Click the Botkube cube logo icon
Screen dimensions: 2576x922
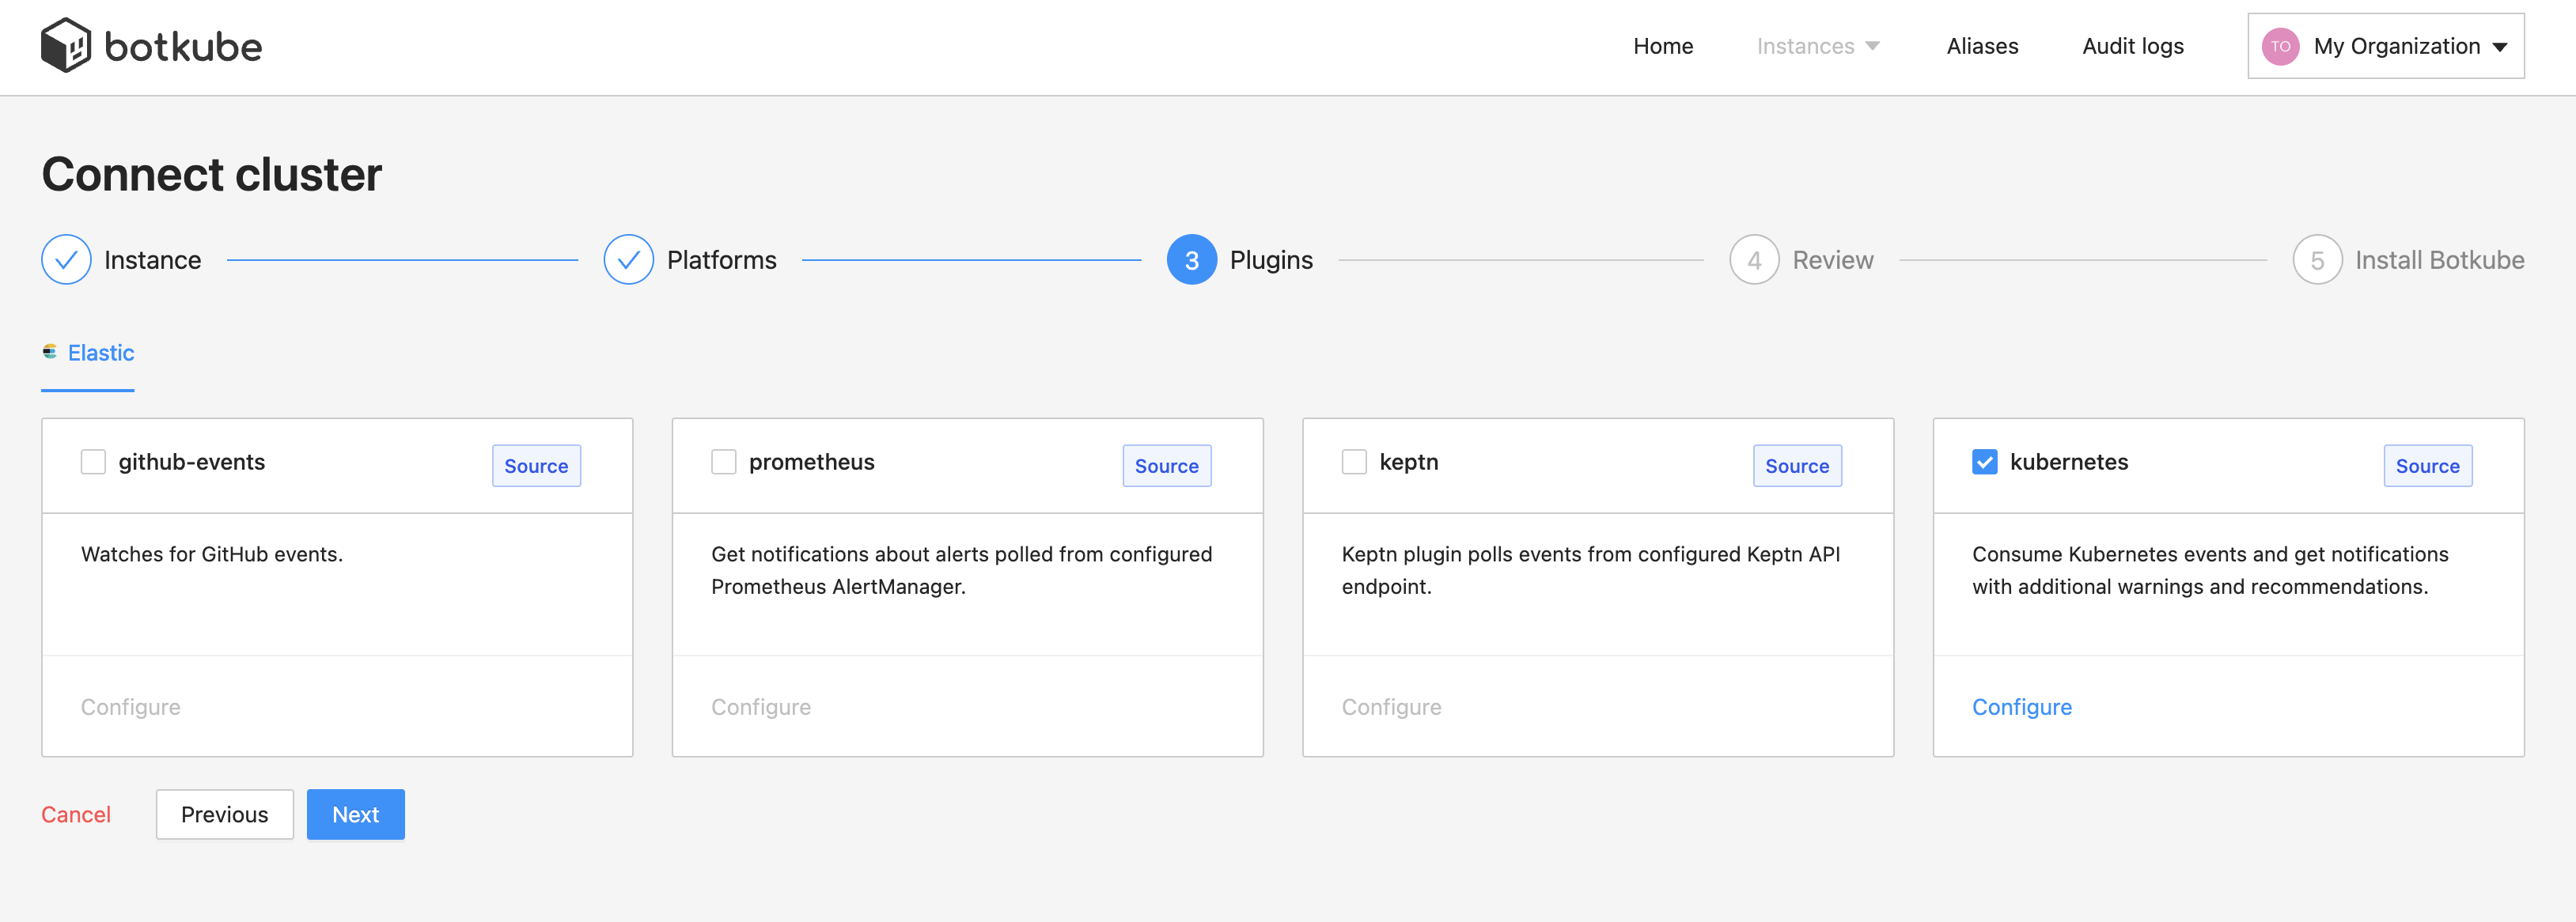66,46
